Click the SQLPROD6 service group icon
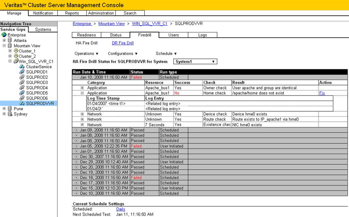349x217 pixels. (22, 98)
